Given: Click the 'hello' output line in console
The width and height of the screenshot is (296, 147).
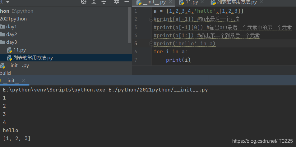Looking at the screenshot, I should [11, 131].
